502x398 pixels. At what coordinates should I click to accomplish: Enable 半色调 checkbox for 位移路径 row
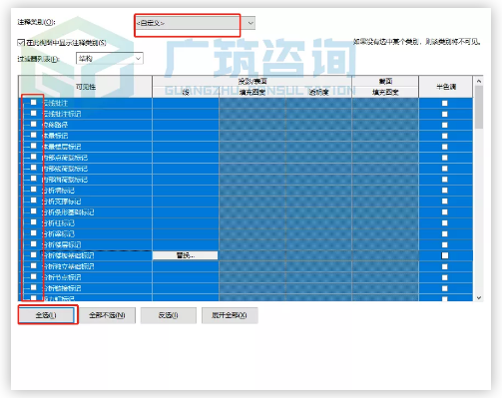[445, 125]
